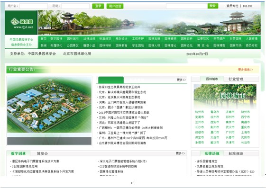This screenshot has height=188, width=266.
Task: Expand 更多信息>> in the announcement bar
Action: tap(246, 70)
